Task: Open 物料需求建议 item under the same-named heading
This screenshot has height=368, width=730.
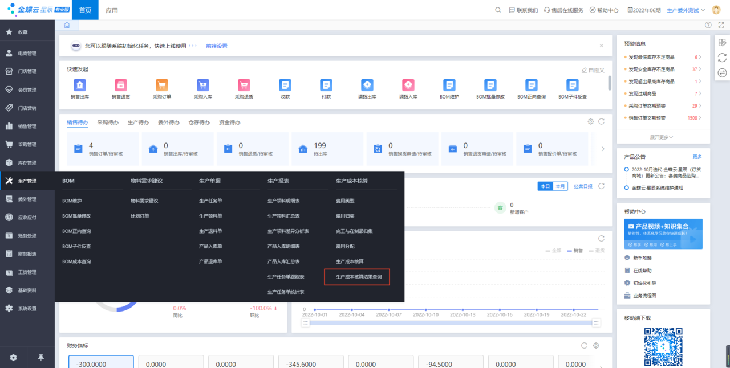Action: pos(144,201)
